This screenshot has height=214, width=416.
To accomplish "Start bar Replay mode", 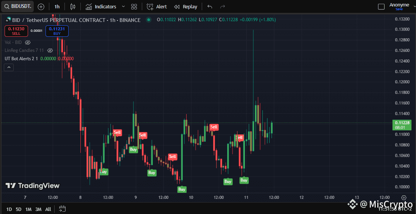I will tap(185, 6).
